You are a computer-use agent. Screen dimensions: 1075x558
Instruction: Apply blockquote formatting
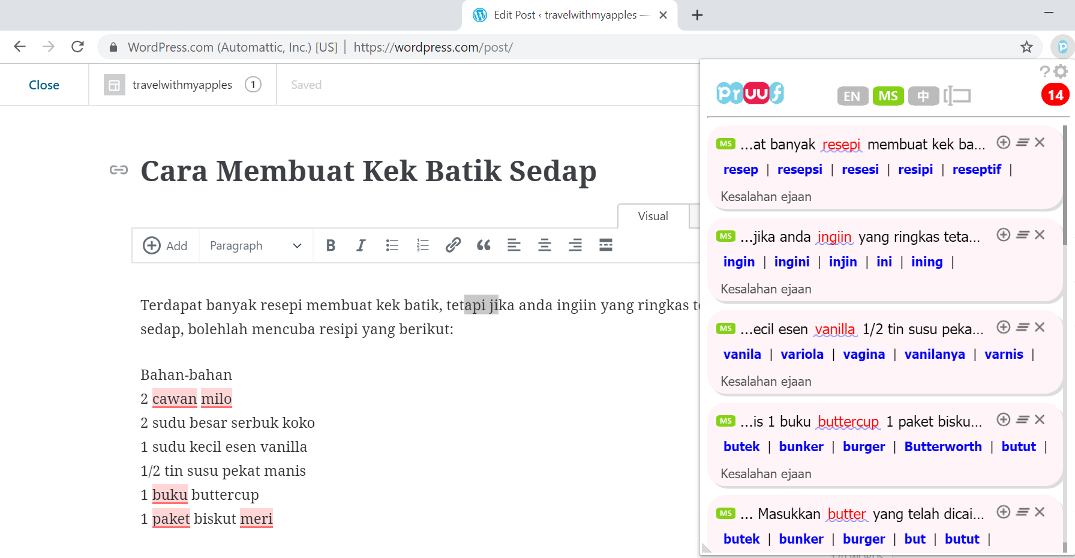tap(484, 245)
